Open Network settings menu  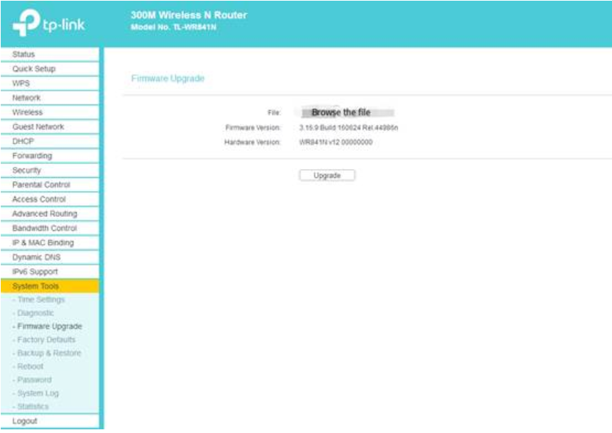[49, 98]
